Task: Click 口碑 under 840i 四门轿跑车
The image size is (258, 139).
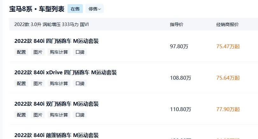Action: coord(80,52)
